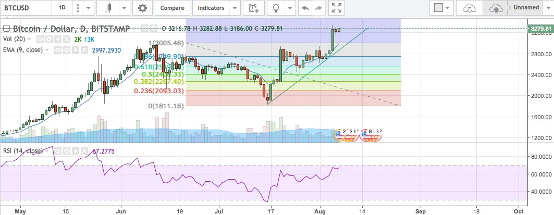Save the chart with cloud upload icon

coord(496,8)
